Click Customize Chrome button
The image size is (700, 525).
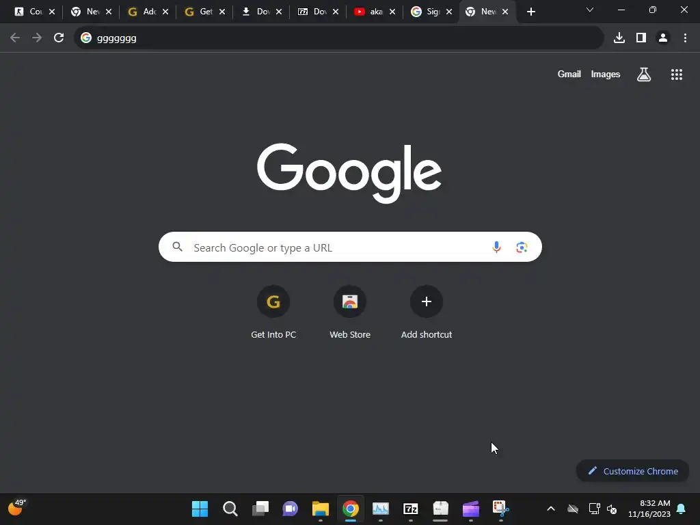(x=632, y=471)
